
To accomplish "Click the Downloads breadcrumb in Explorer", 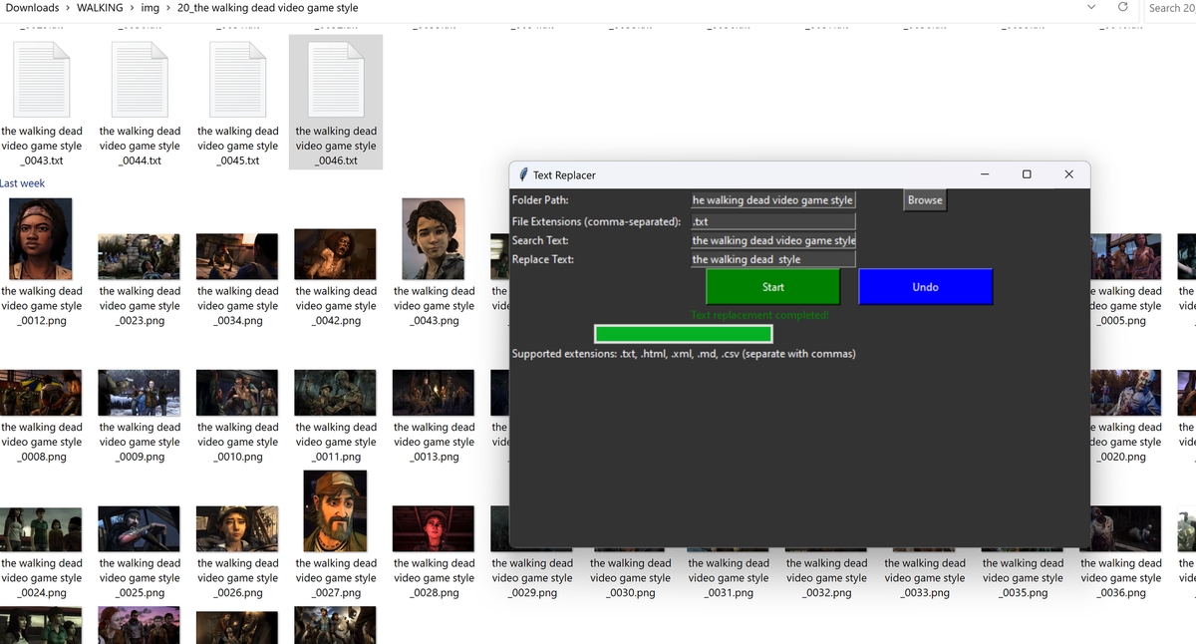I will 32,8.
